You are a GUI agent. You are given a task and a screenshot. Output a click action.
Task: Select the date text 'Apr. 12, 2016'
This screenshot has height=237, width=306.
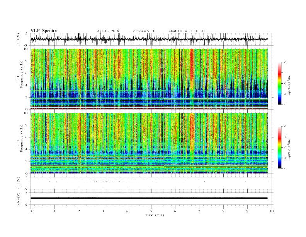(108, 31)
